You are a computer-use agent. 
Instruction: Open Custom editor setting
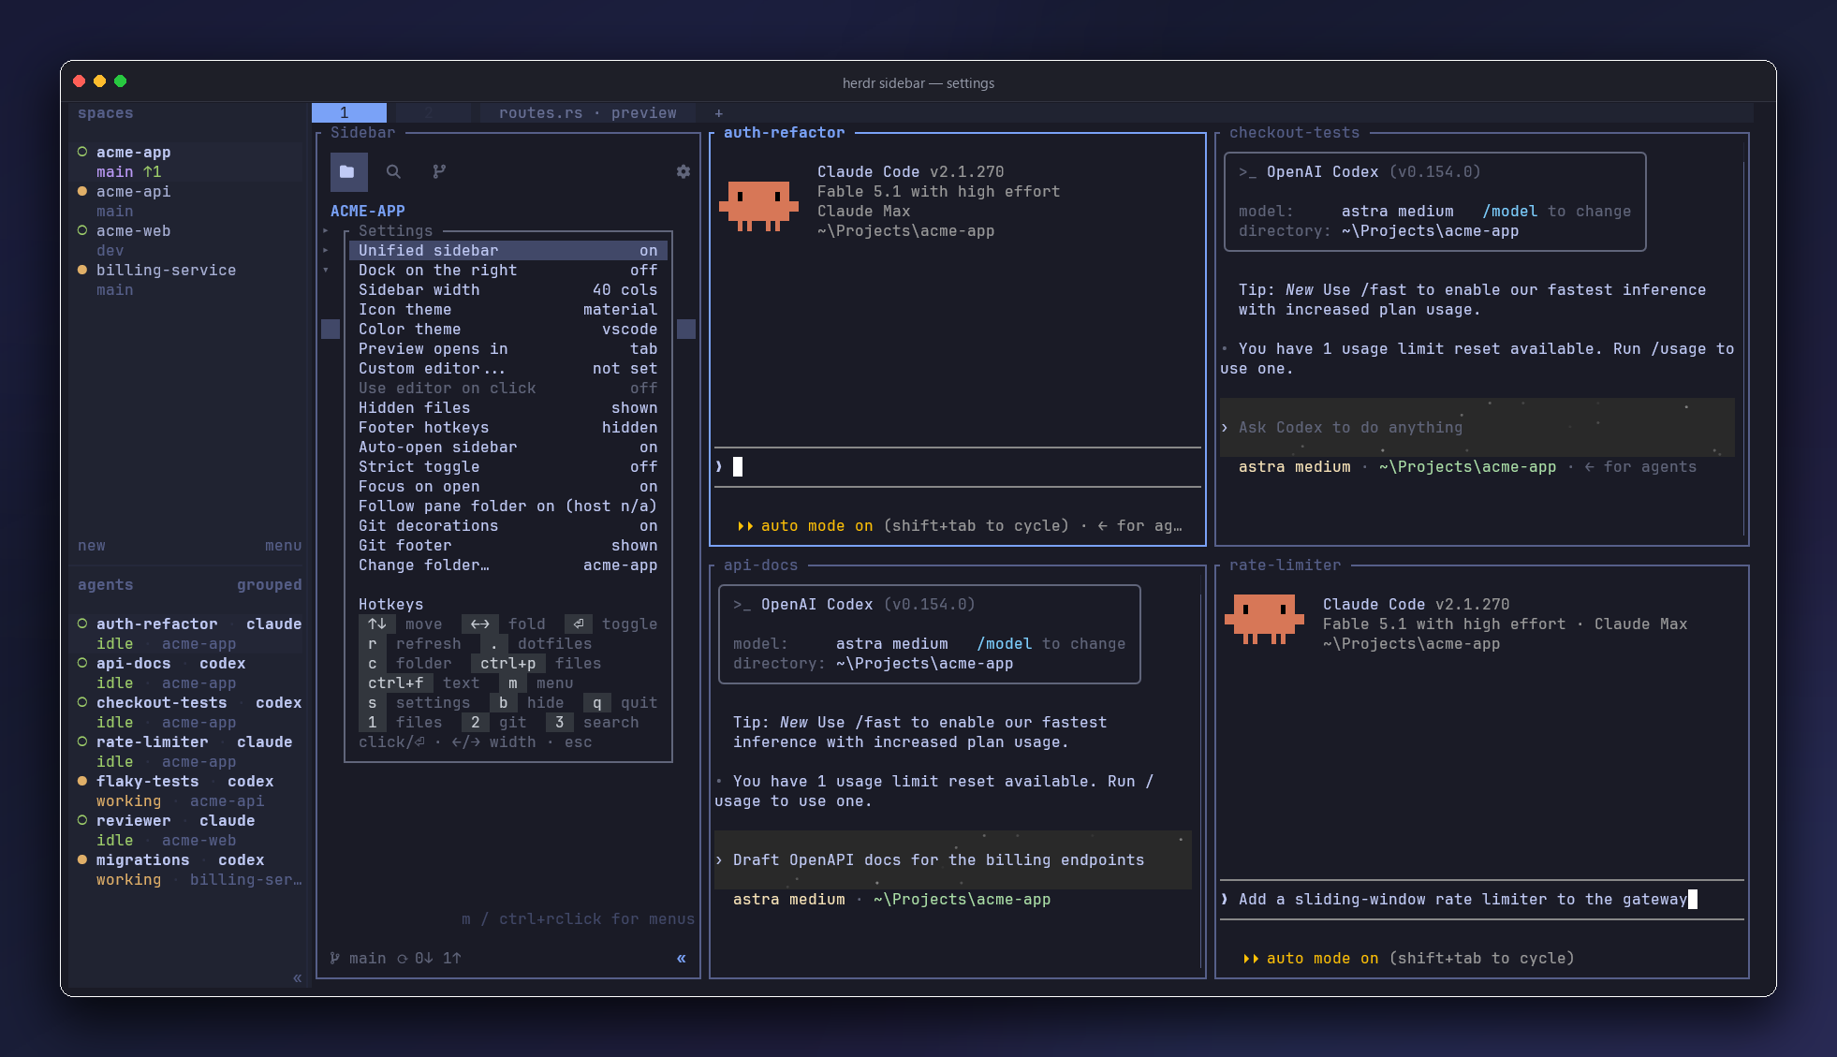507,368
